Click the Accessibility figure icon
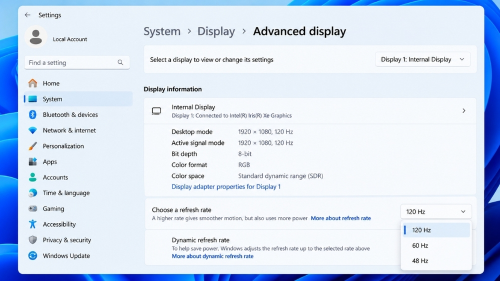Image resolution: width=500 pixels, height=281 pixels. (x=32, y=224)
